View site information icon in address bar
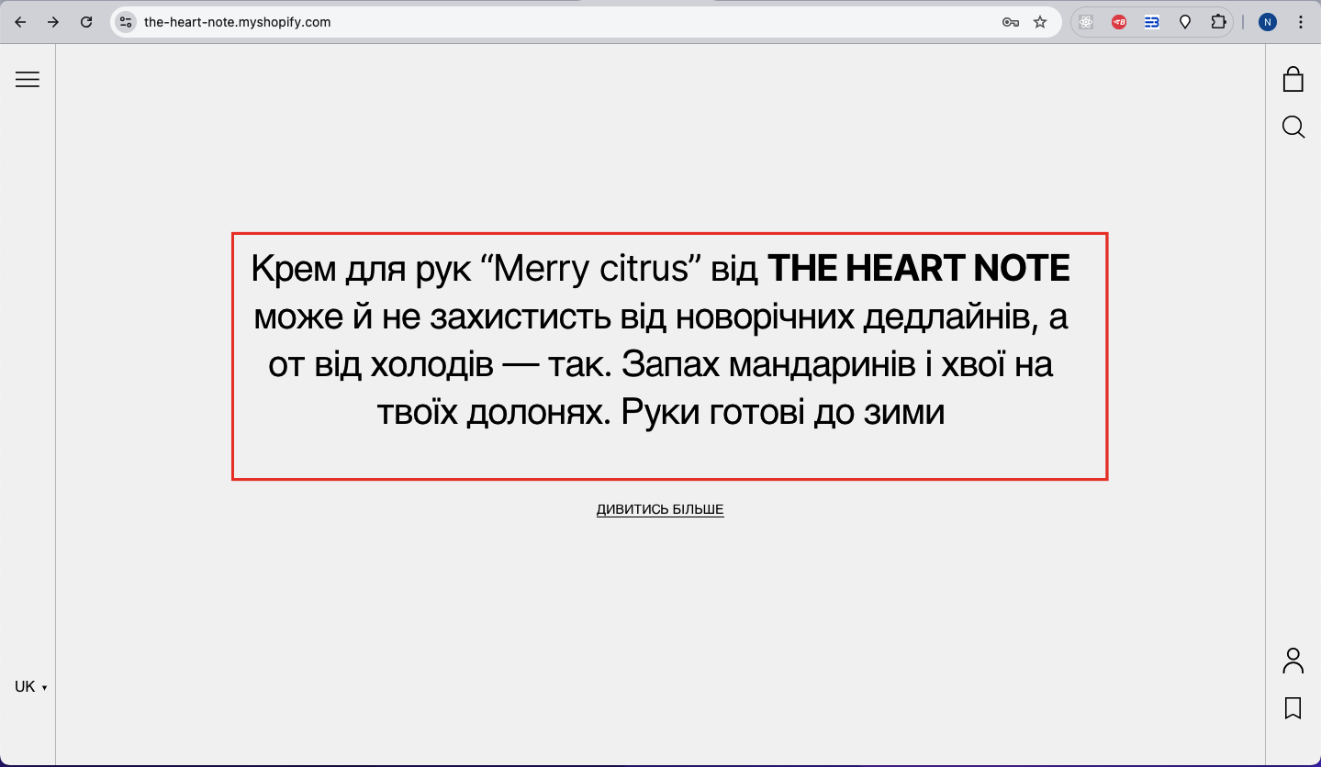This screenshot has height=767, width=1321. click(126, 22)
